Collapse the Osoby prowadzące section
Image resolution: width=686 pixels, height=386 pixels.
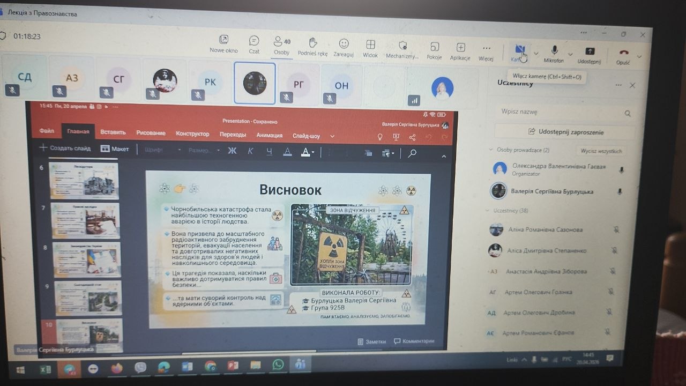click(491, 150)
